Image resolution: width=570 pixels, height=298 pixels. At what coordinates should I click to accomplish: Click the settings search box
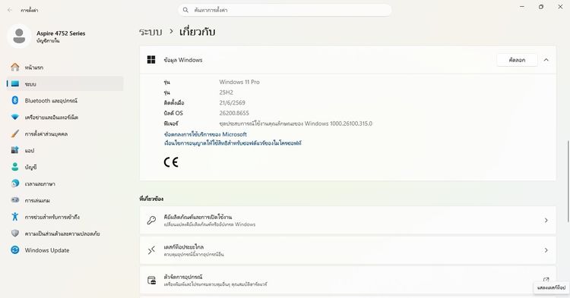[285, 10]
